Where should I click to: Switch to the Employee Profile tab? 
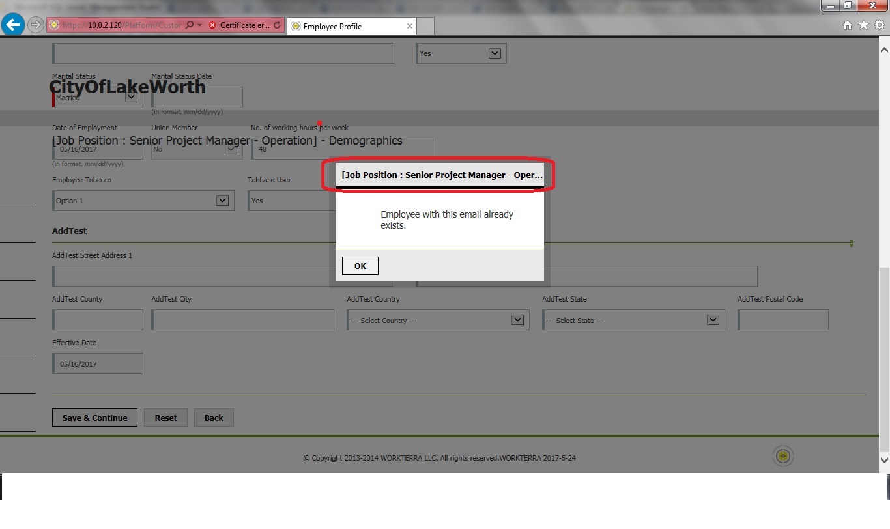pos(345,26)
